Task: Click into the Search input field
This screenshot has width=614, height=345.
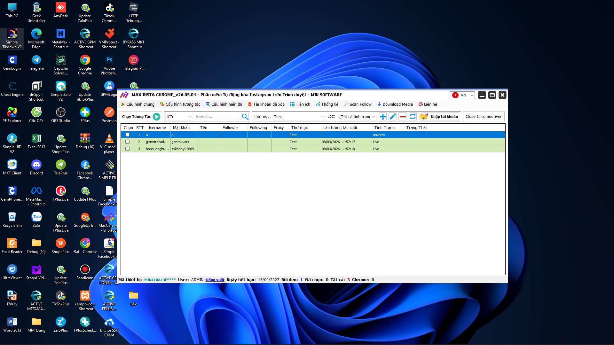Action: pos(217,117)
